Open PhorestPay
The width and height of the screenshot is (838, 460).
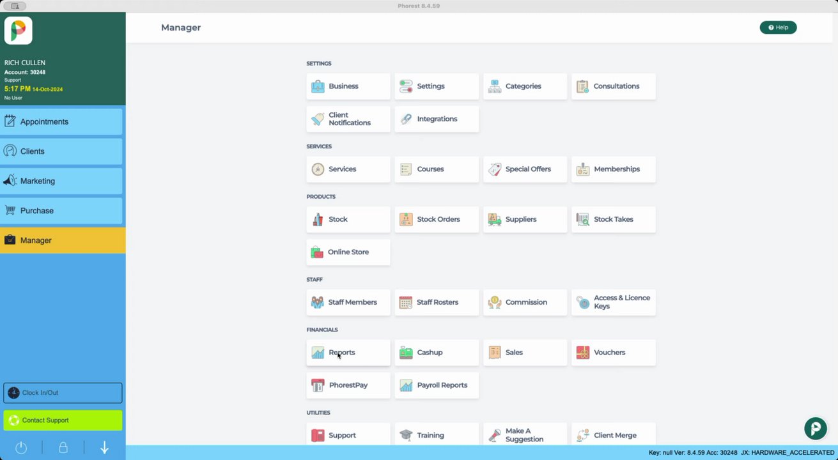point(348,385)
